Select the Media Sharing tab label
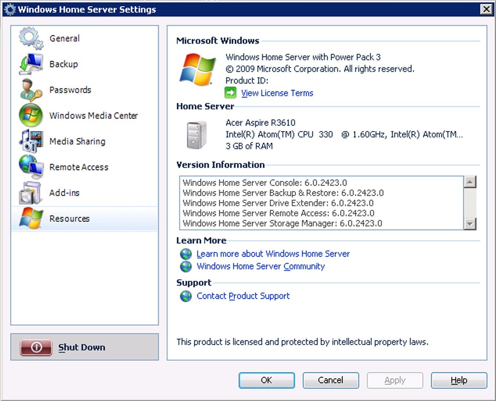Viewport: 496px width, 401px height. pyautogui.click(x=77, y=141)
